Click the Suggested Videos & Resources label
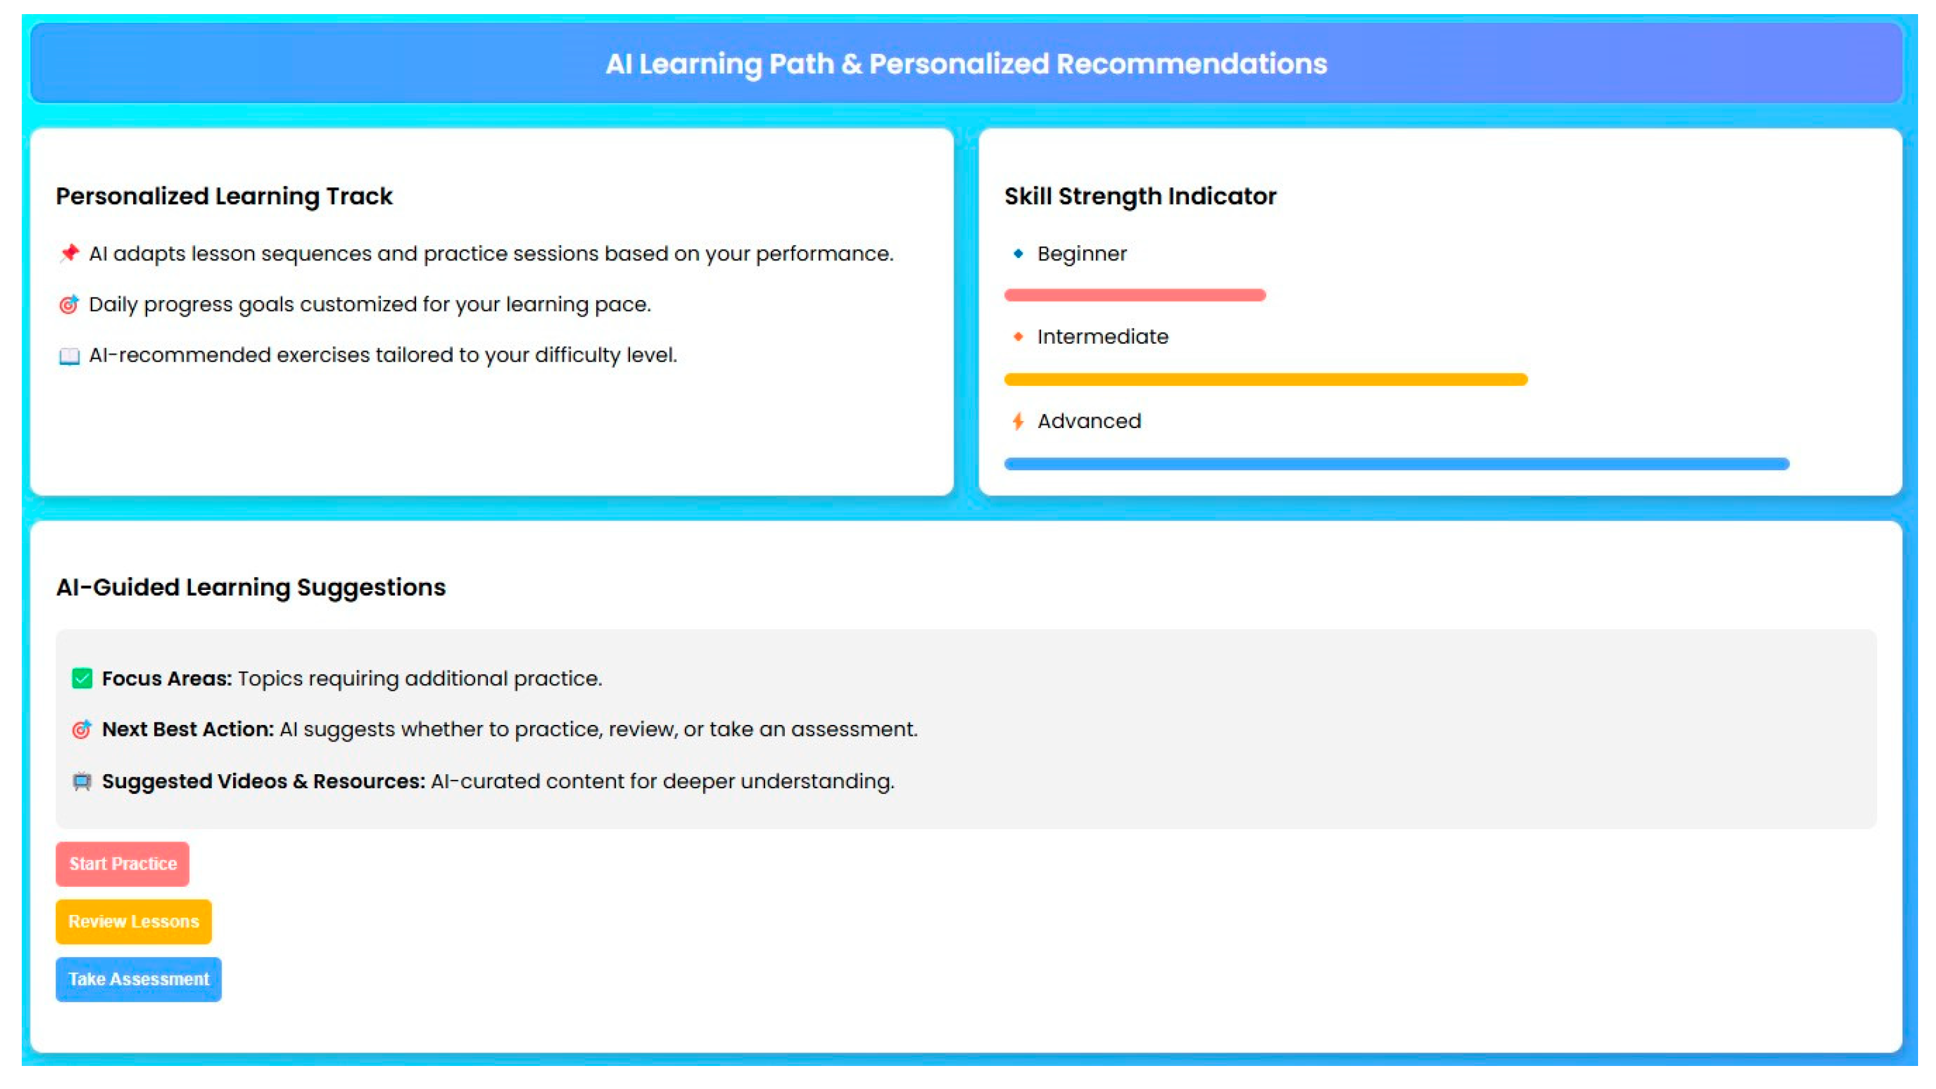The height and width of the screenshot is (1089, 1936). pyautogui.click(x=264, y=781)
